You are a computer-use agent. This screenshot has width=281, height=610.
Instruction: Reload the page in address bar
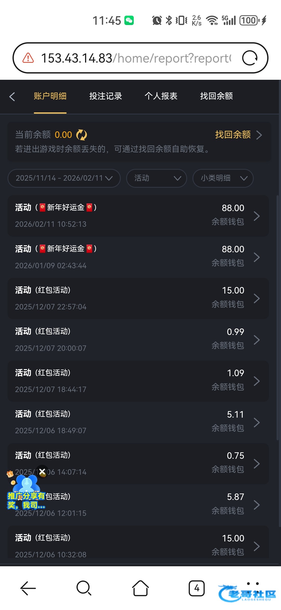(x=250, y=58)
